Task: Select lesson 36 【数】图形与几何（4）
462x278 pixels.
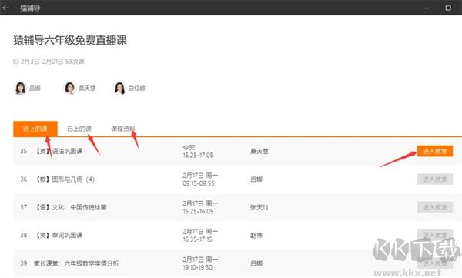Action: (65, 179)
